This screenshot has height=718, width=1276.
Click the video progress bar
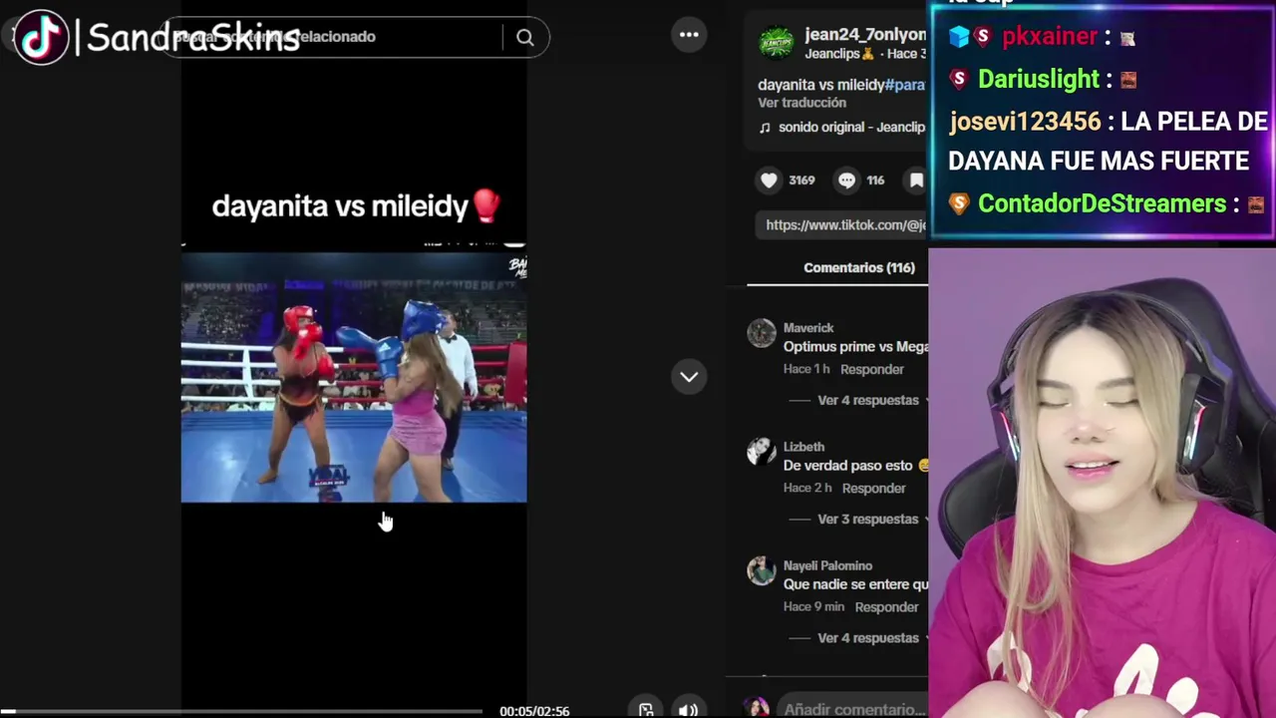(x=241, y=711)
